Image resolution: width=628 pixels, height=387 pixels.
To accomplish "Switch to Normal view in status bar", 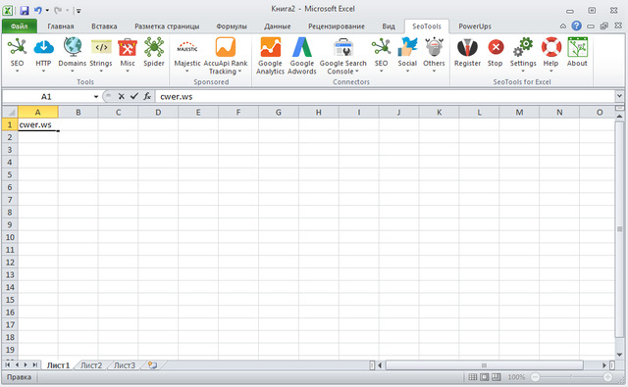I will point(473,377).
